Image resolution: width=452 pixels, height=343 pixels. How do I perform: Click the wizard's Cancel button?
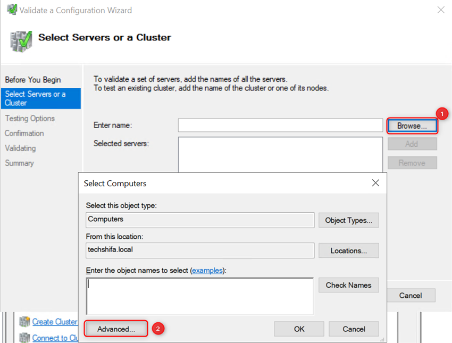[411, 296]
